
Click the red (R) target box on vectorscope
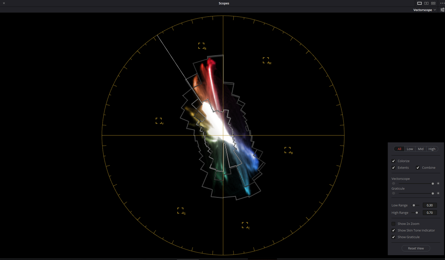pos(201,46)
